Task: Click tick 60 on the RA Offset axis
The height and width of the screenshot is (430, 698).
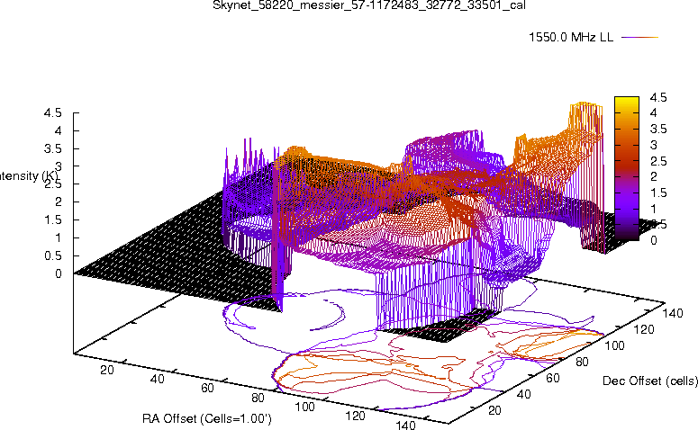Action: click(x=207, y=388)
